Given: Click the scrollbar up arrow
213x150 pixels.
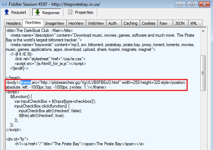Looking at the screenshot, I should 203,31.
